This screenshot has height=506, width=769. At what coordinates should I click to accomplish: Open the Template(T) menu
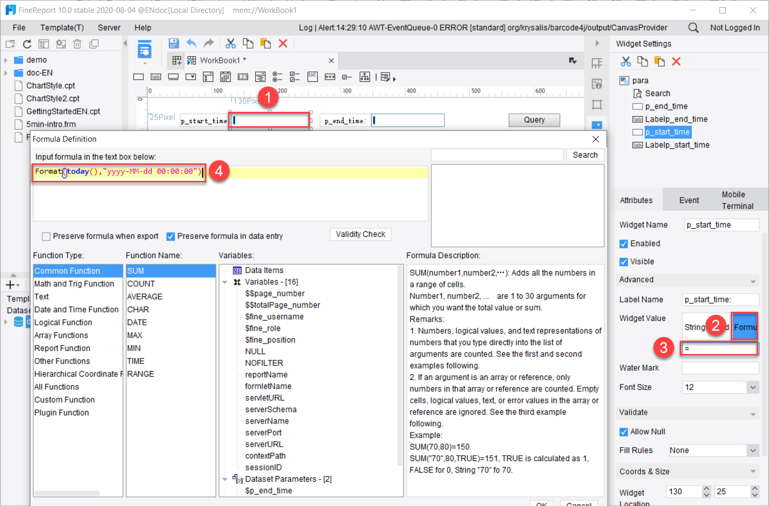point(62,27)
